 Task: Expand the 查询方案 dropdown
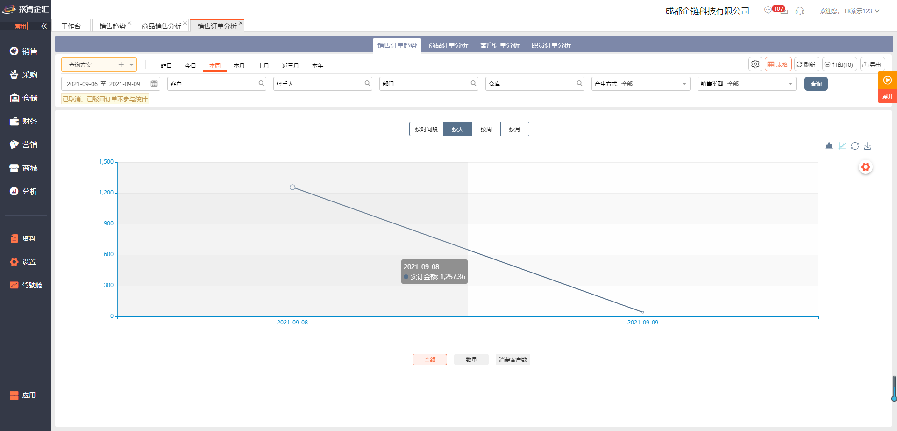click(x=132, y=65)
